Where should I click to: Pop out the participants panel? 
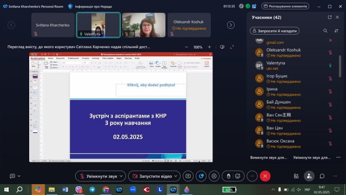(x=330, y=17)
